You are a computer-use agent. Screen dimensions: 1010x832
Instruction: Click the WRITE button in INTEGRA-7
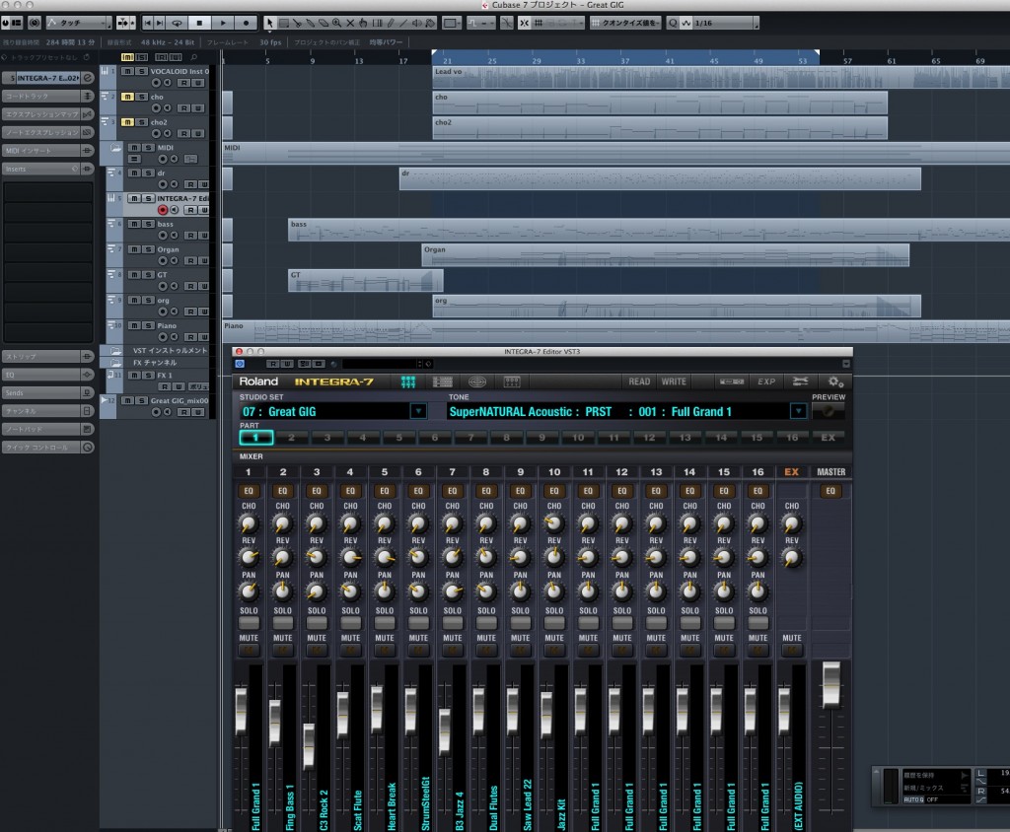[674, 381]
